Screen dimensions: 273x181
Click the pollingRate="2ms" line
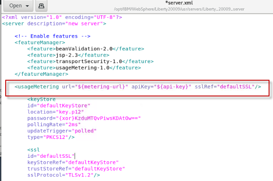[54, 125]
